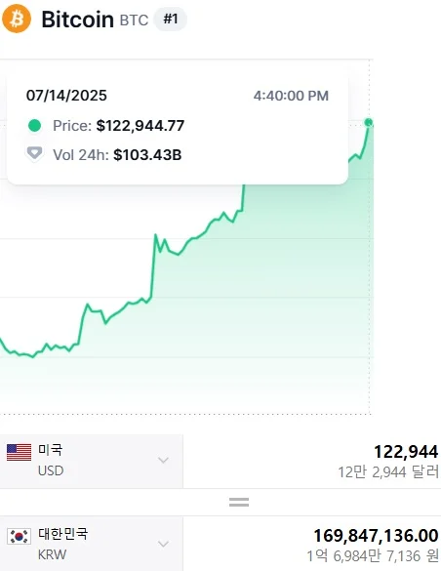Click the South Korea flag icon
The height and width of the screenshot is (571, 441).
pos(19,537)
